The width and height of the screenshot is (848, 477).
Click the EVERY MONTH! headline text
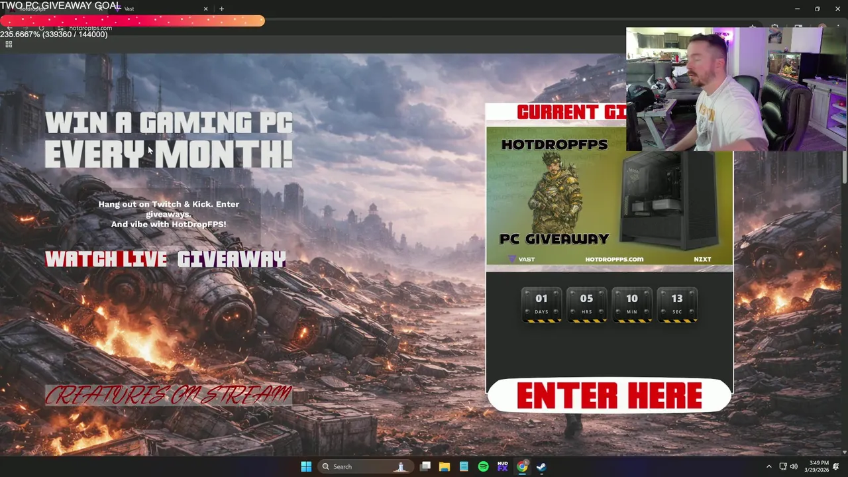(x=169, y=155)
